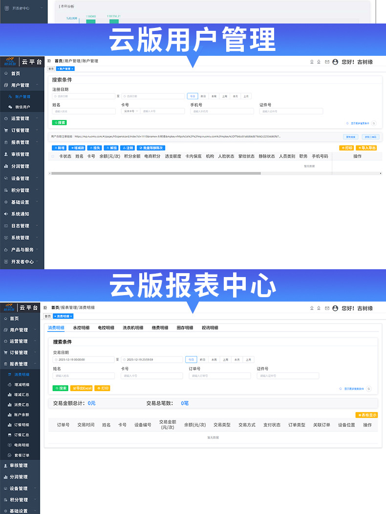Screen dimensions: 386x514
Task: Tick the select-all checkbox in user table header
Action: 53,156
